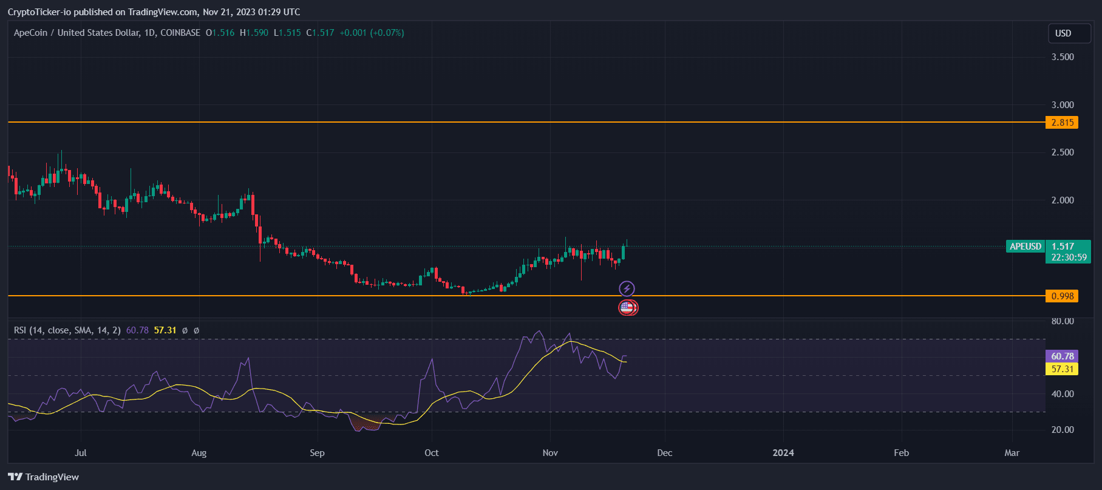Click the purple 60.78 RSI value label
This screenshot has height=490, width=1102.
(x=1062, y=356)
